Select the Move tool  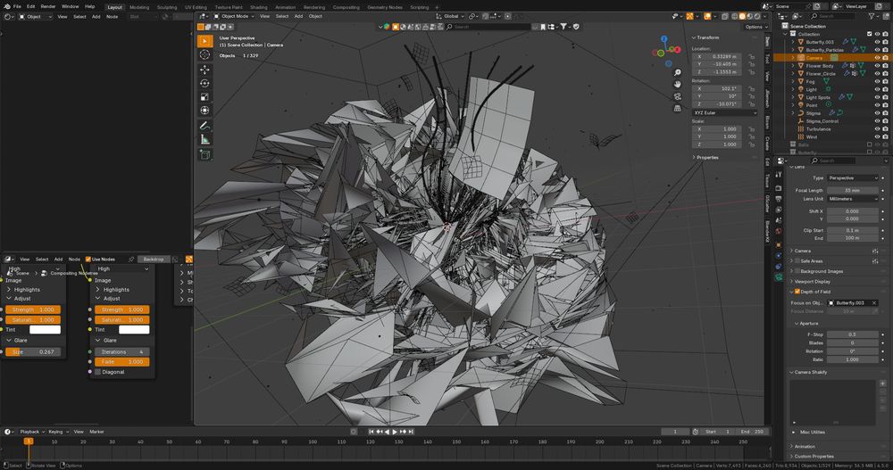tap(205, 70)
